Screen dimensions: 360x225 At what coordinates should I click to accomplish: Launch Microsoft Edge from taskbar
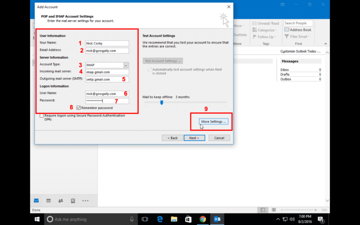coord(159,219)
